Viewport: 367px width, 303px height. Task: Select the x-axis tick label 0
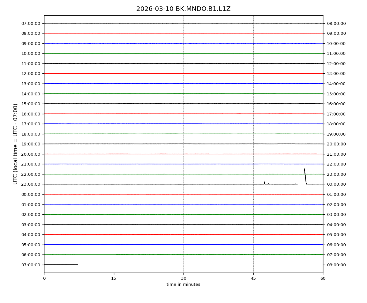click(x=44, y=278)
